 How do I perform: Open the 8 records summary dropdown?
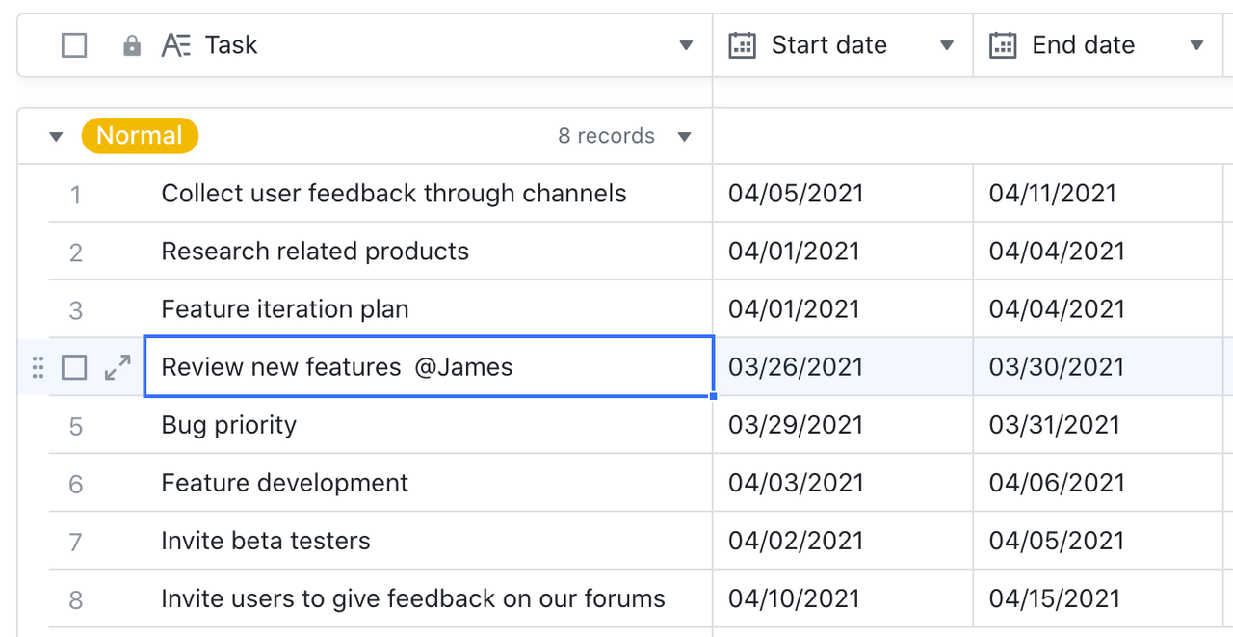(684, 137)
